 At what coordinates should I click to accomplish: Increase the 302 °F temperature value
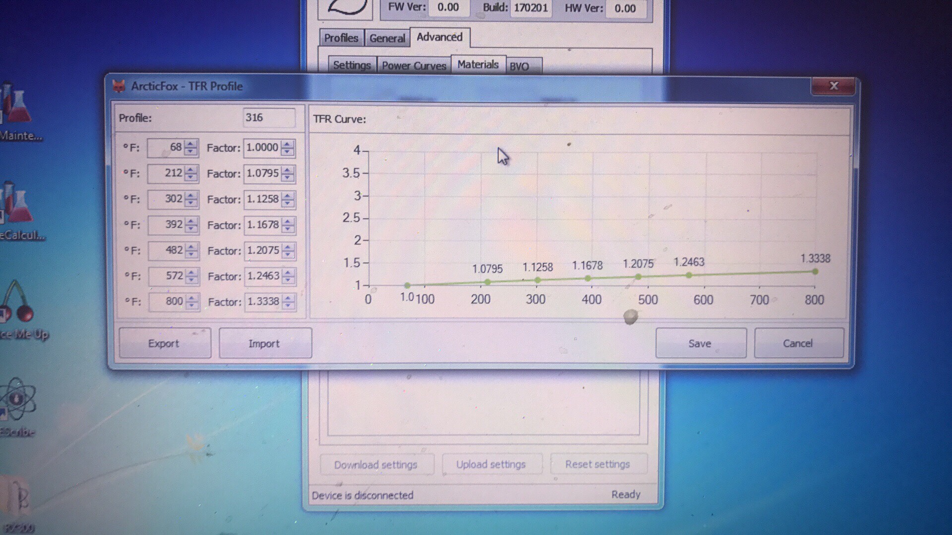[x=191, y=196]
